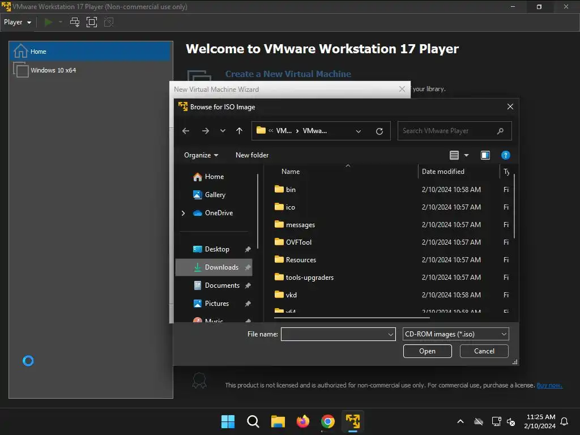Close the Browse for ISO Image dialog
The width and height of the screenshot is (580, 435).
(x=510, y=106)
